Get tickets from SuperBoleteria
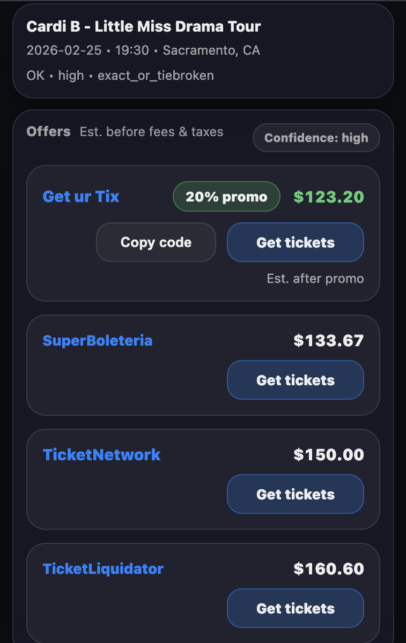This screenshot has height=643, width=406. [295, 379]
